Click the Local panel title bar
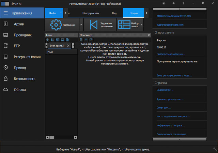 click(61, 35)
